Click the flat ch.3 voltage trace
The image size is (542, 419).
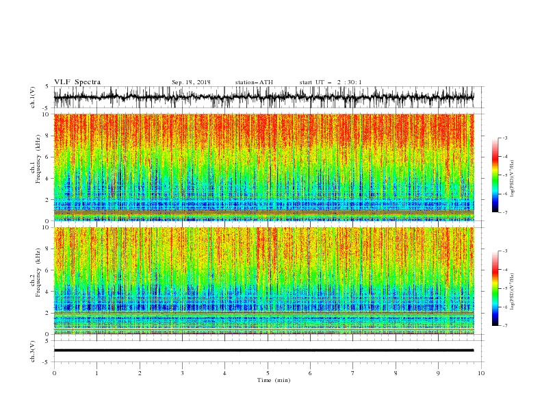263,351
